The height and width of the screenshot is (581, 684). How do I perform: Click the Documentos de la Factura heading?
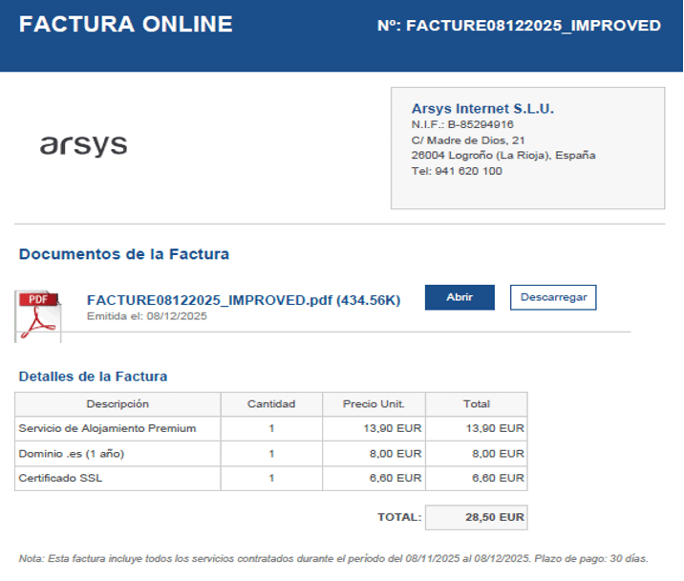click(124, 254)
